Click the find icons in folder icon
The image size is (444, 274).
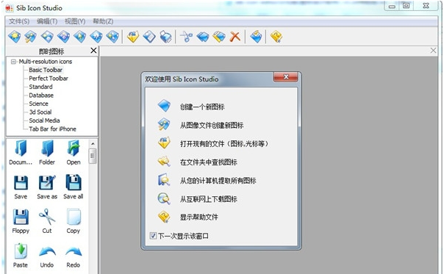[x=164, y=162]
